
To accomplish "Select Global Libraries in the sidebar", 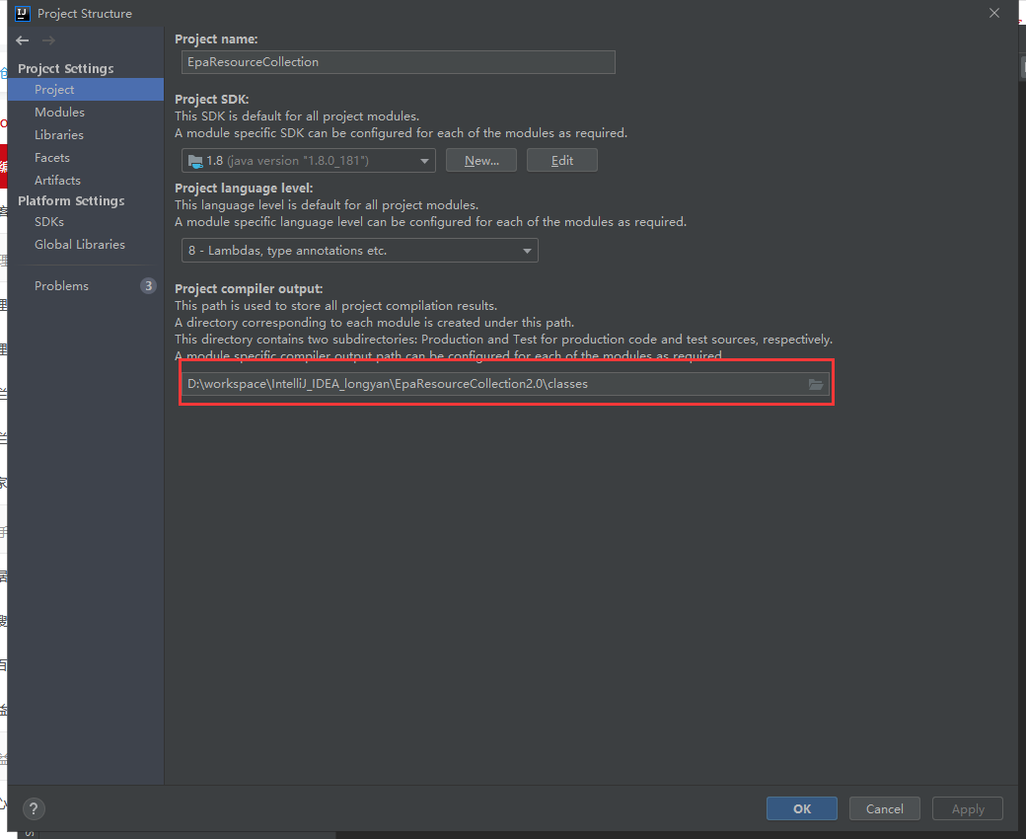I will [x=79, y=244].
